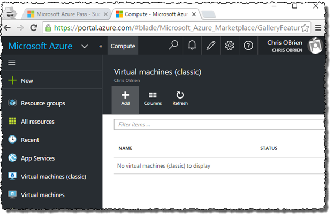Viewport: 334px width, 219px height.
Task: Click the green plus New icon
Action: (x=12, y=80)
